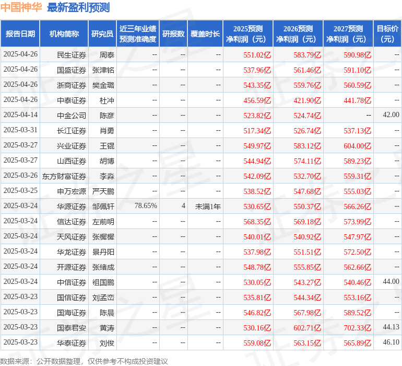
Task: Select the 东方财富证券 institution cell
Action: pos(64,176)
